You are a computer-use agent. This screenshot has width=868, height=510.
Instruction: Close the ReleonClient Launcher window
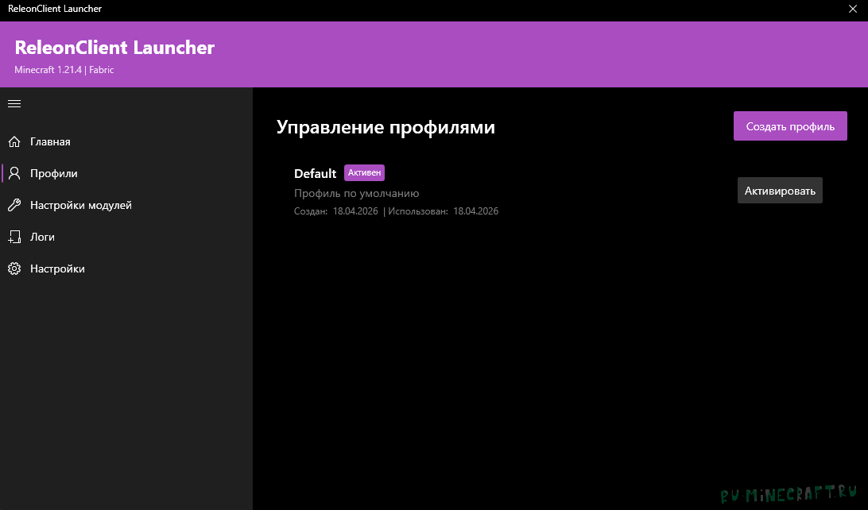[x=853, y=10]
